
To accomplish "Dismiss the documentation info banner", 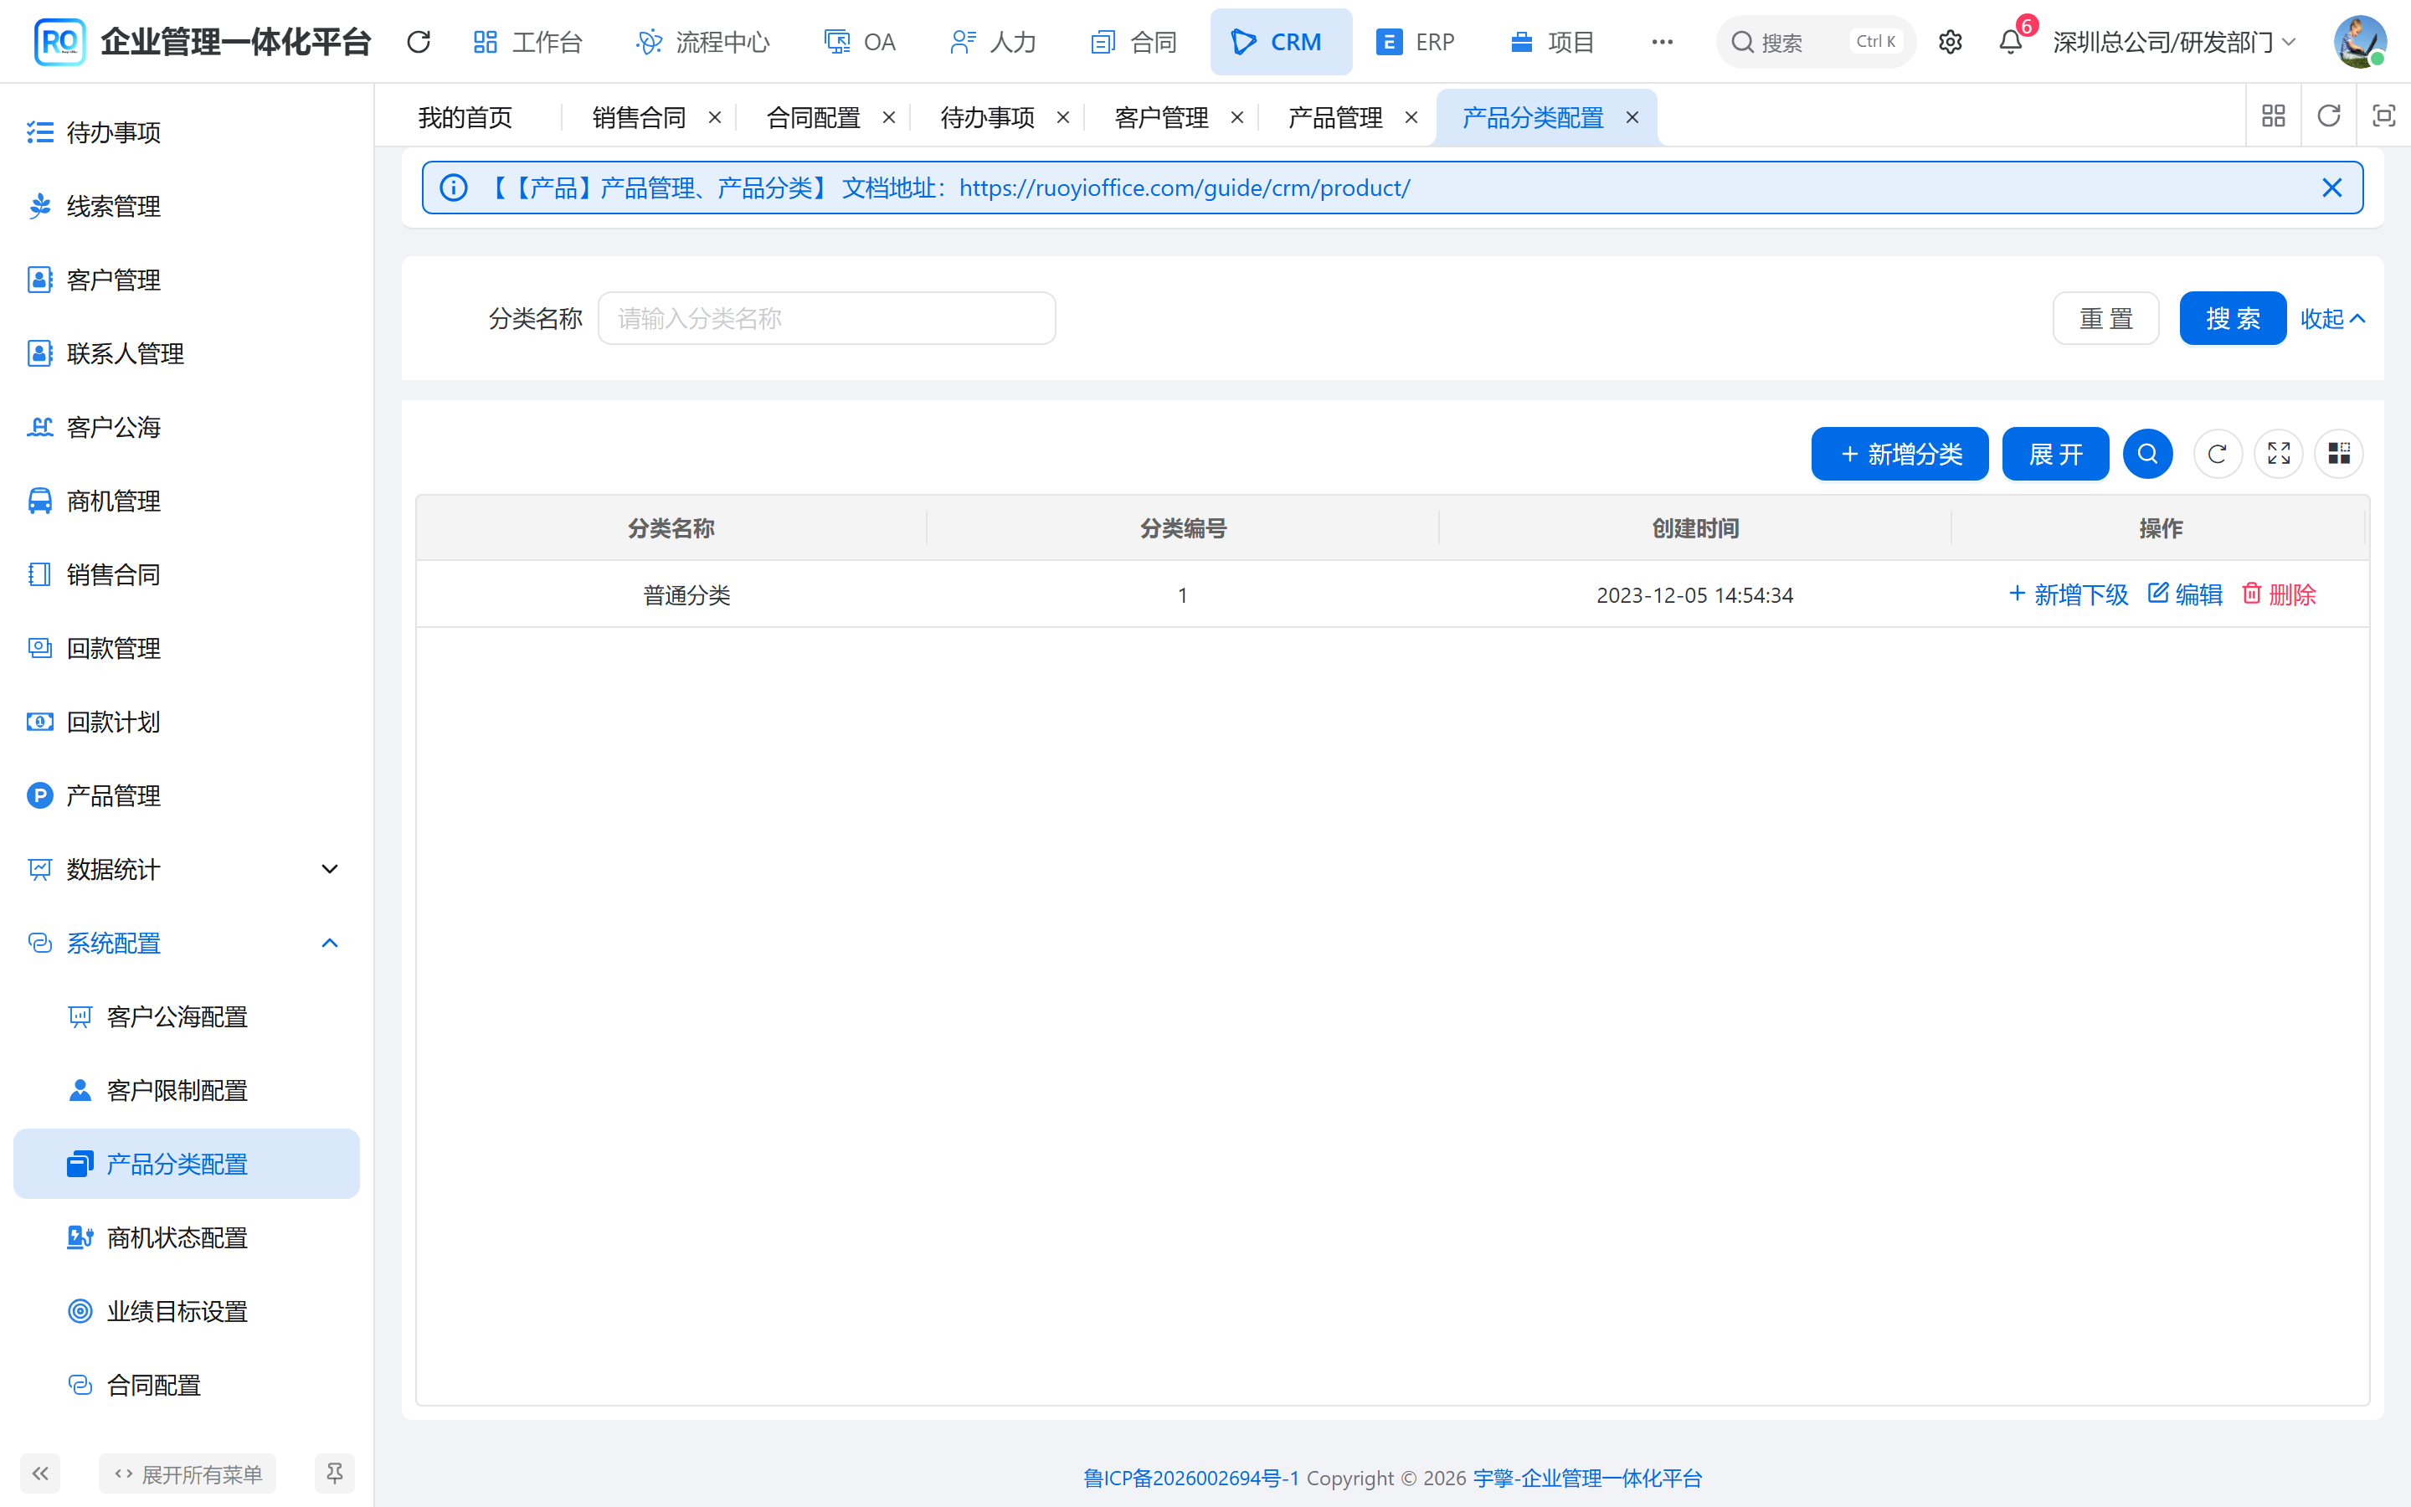I will click(2331, 188).
